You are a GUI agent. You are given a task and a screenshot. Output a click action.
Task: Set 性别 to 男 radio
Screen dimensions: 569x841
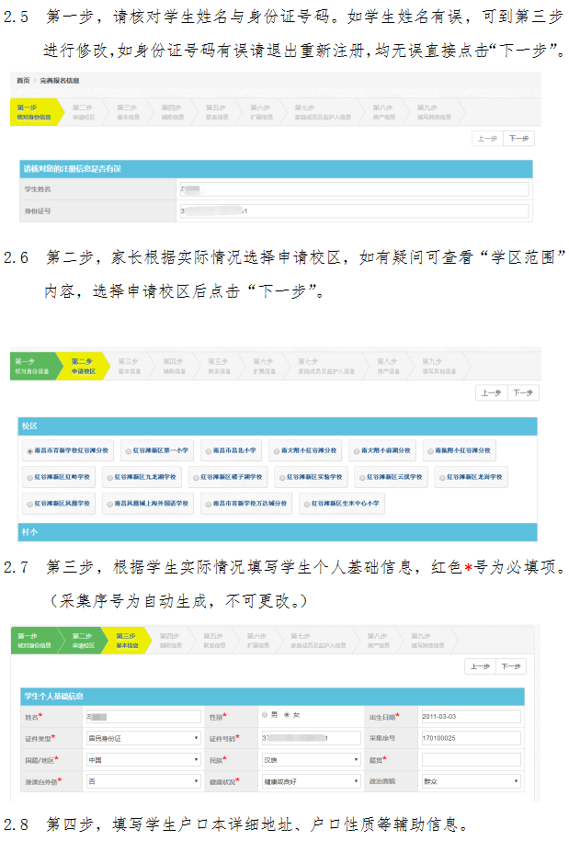[x=265, y=715]
